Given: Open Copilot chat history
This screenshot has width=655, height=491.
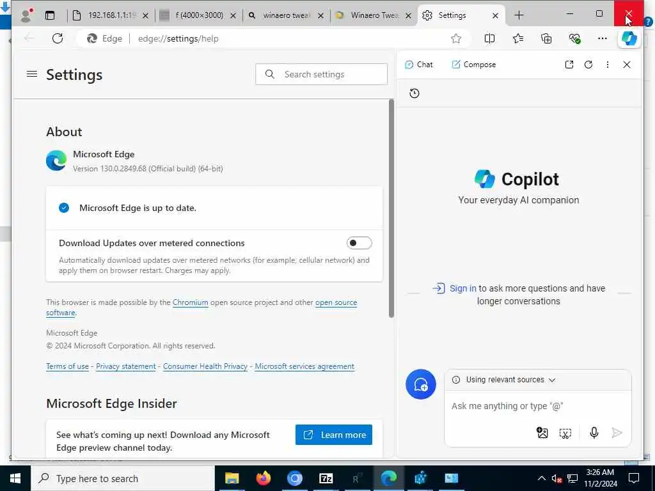Looking at the screenshot, I should pos(414,93).
